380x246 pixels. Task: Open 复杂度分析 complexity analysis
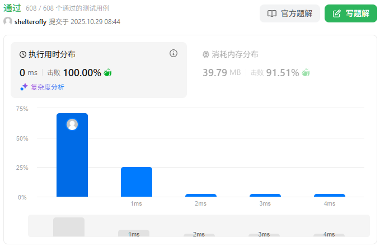tap(47, 87)
